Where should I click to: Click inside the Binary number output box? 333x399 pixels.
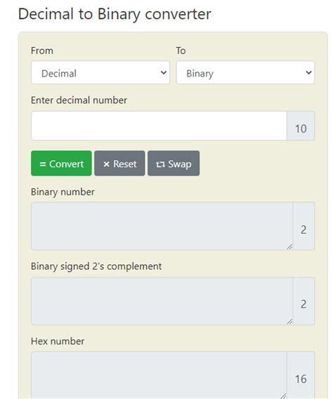[x=162, y=226]
